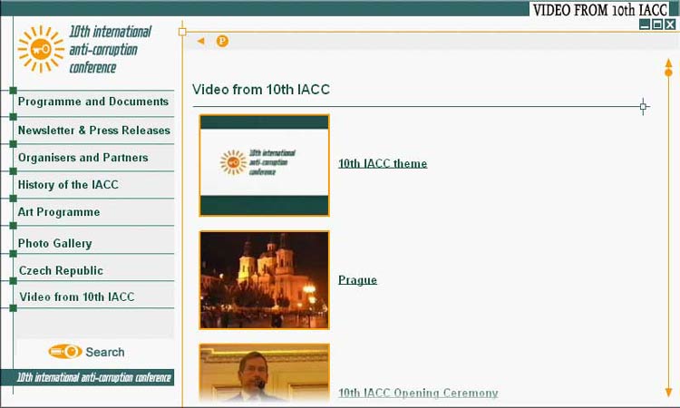The image size is (680, 408).
Task: Click the conference title text in header
Action: 110,50
